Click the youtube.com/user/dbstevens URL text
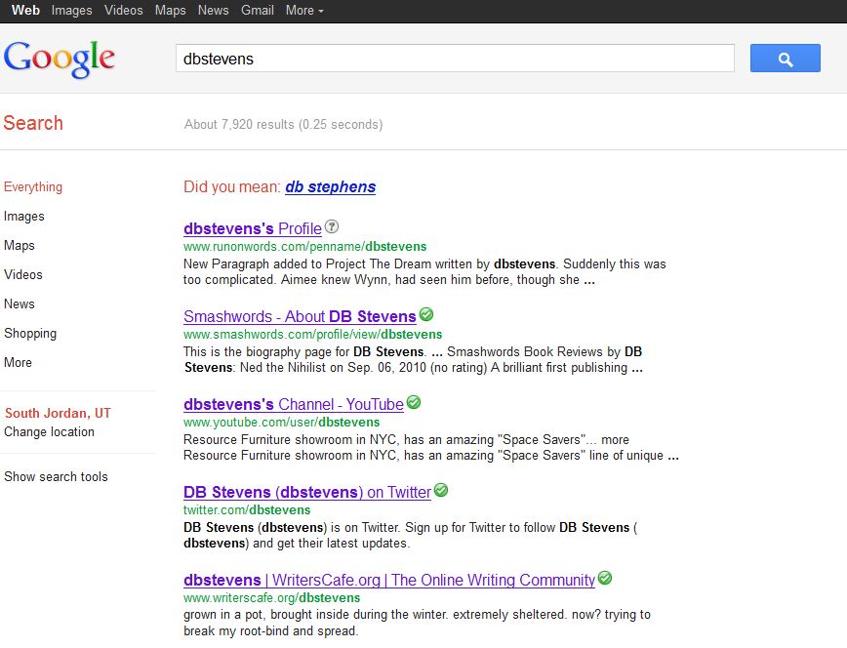The height and width of the screenshot is (648, 847). click(281, 423)
